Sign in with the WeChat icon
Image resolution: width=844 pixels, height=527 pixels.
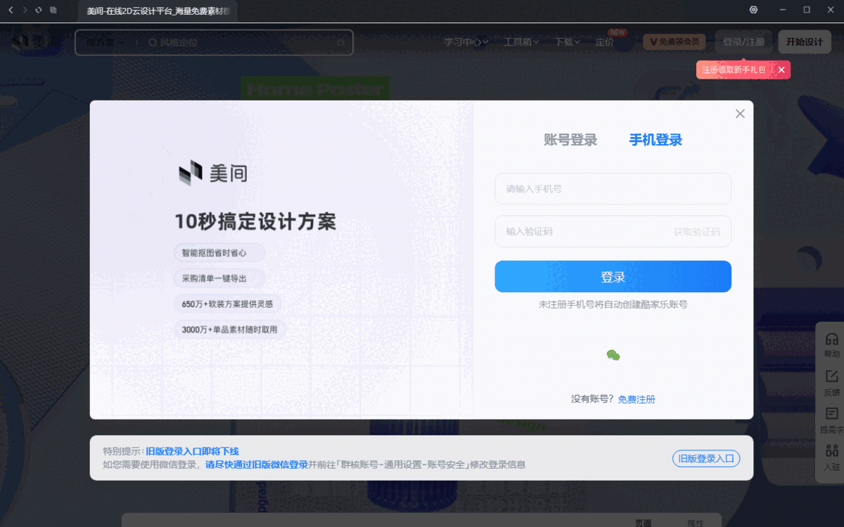[x=613, y=356]
